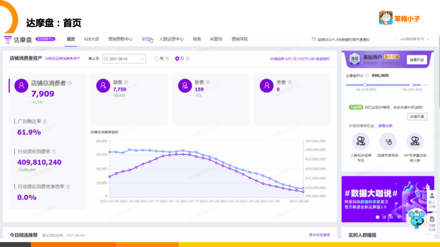Open help icon next to 新客
This screenshot has height=247, width=440.
(208, 82)
